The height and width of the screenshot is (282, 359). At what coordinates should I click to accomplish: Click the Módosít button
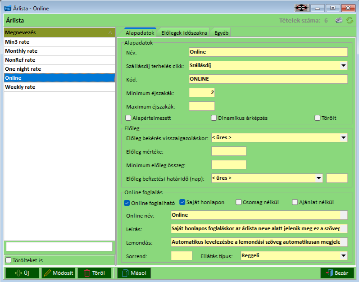click(x=59, y=273)
